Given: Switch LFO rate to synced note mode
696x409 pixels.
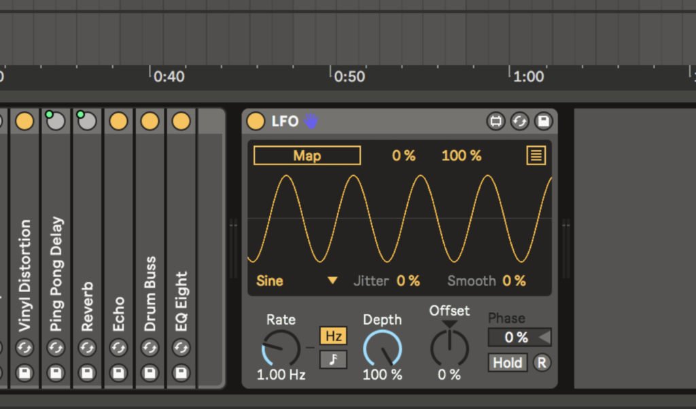Looking at the screenshot, I should 333,359.
